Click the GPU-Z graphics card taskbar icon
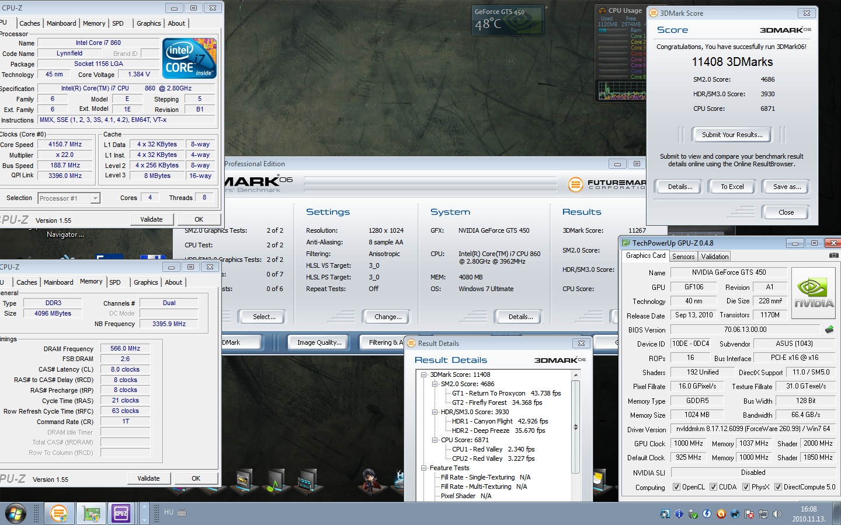Image resolution: width=841 pixels, height=525 pixels. [x=92, y=514]
